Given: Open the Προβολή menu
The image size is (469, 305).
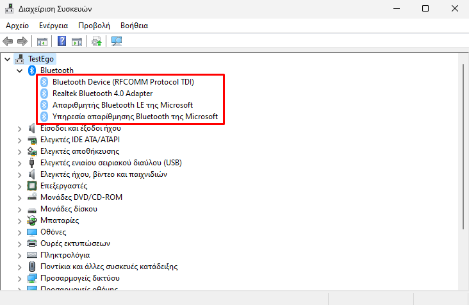Looking at the screenshot, I should tap(94, 26).
